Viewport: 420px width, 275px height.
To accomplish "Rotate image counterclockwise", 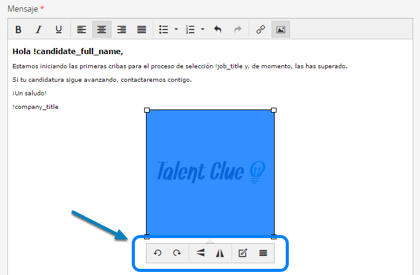I will pos(158,253).
